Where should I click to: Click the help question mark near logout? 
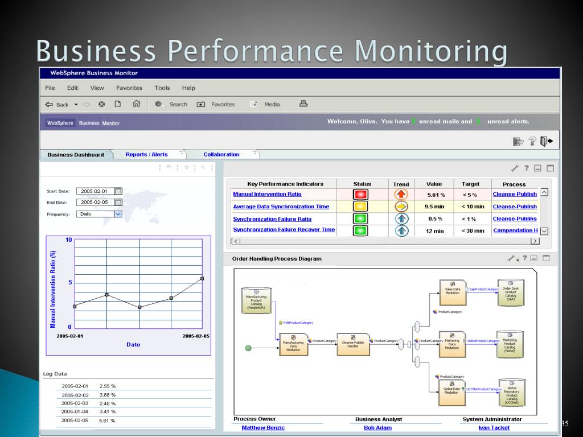532,141
